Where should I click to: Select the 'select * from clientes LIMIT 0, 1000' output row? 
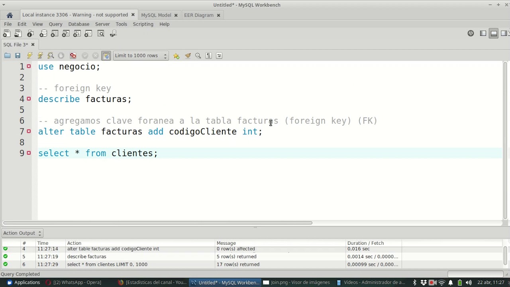point(202,265)
